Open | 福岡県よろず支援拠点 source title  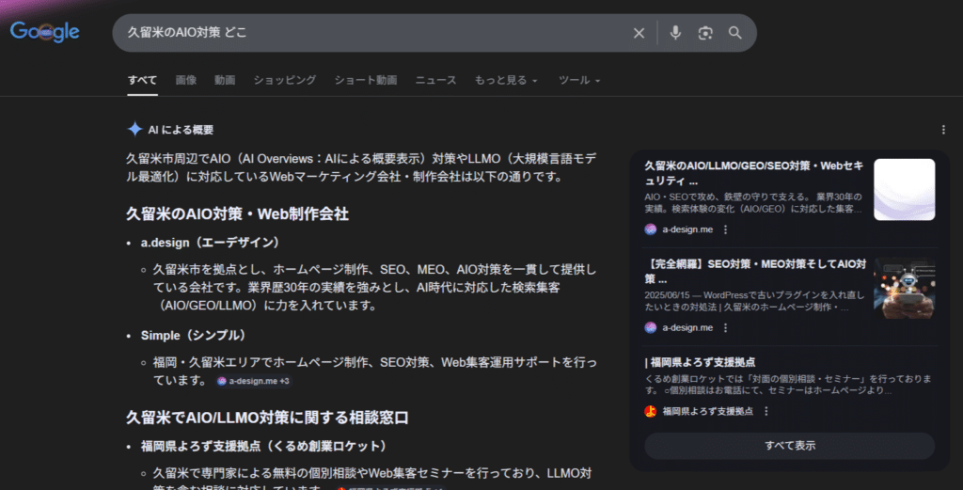700,362
